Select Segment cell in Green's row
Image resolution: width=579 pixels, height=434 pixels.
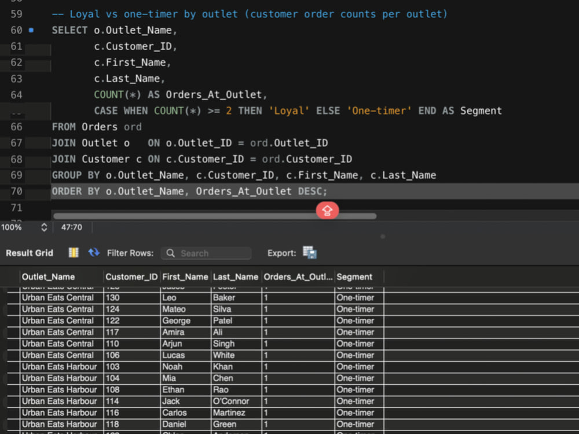360,424
